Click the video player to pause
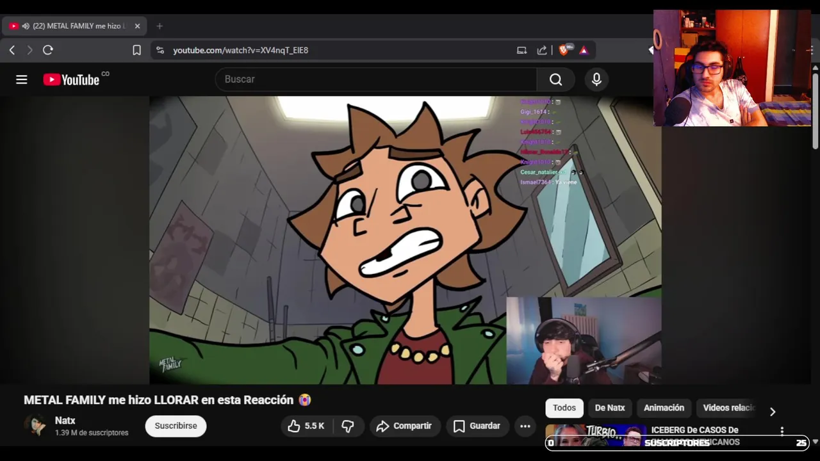This screenshot has height=461, width=820. [x=405, y=240]
